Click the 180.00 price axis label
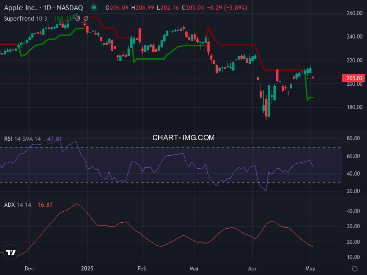Image resolution: width=367 pixels, height=275 pixels. tap(354, 107)
